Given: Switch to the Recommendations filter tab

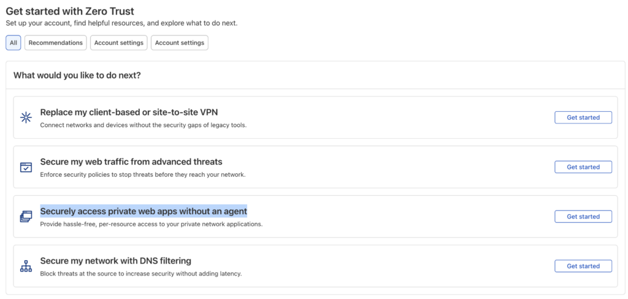Looking at the screenshot, I should [56, 43].
